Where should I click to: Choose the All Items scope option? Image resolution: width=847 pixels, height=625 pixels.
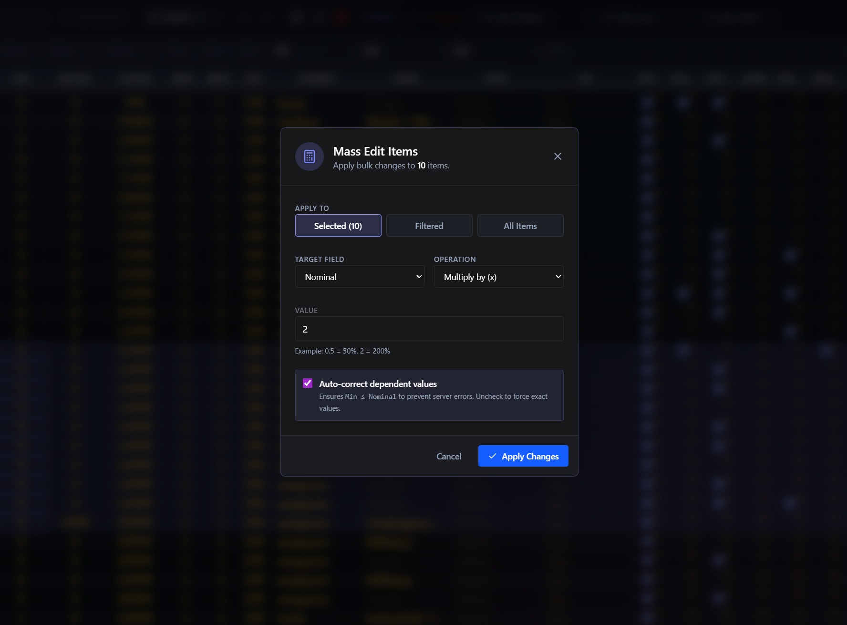point(520,226)
